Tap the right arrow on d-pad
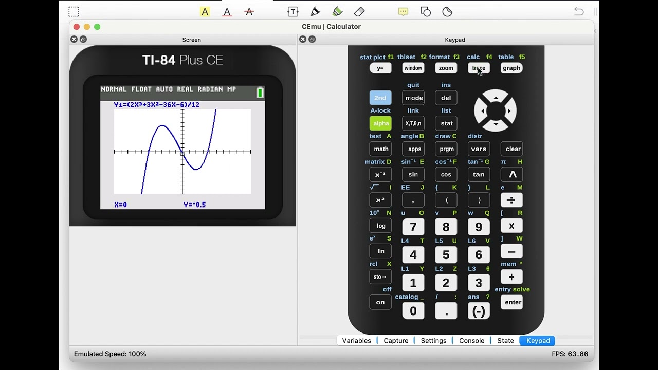658x370 pixels. [509, 110]
